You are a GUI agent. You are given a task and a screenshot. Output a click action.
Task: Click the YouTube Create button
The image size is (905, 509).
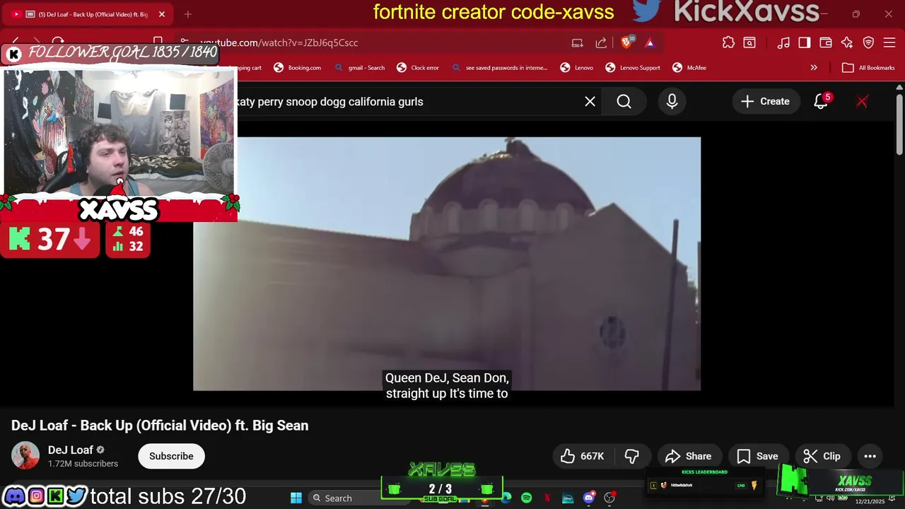tap(765, 102)
